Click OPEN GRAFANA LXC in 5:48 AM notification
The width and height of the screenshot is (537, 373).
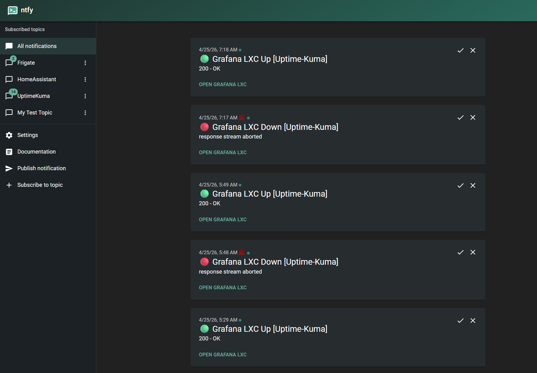click(223, 287)
